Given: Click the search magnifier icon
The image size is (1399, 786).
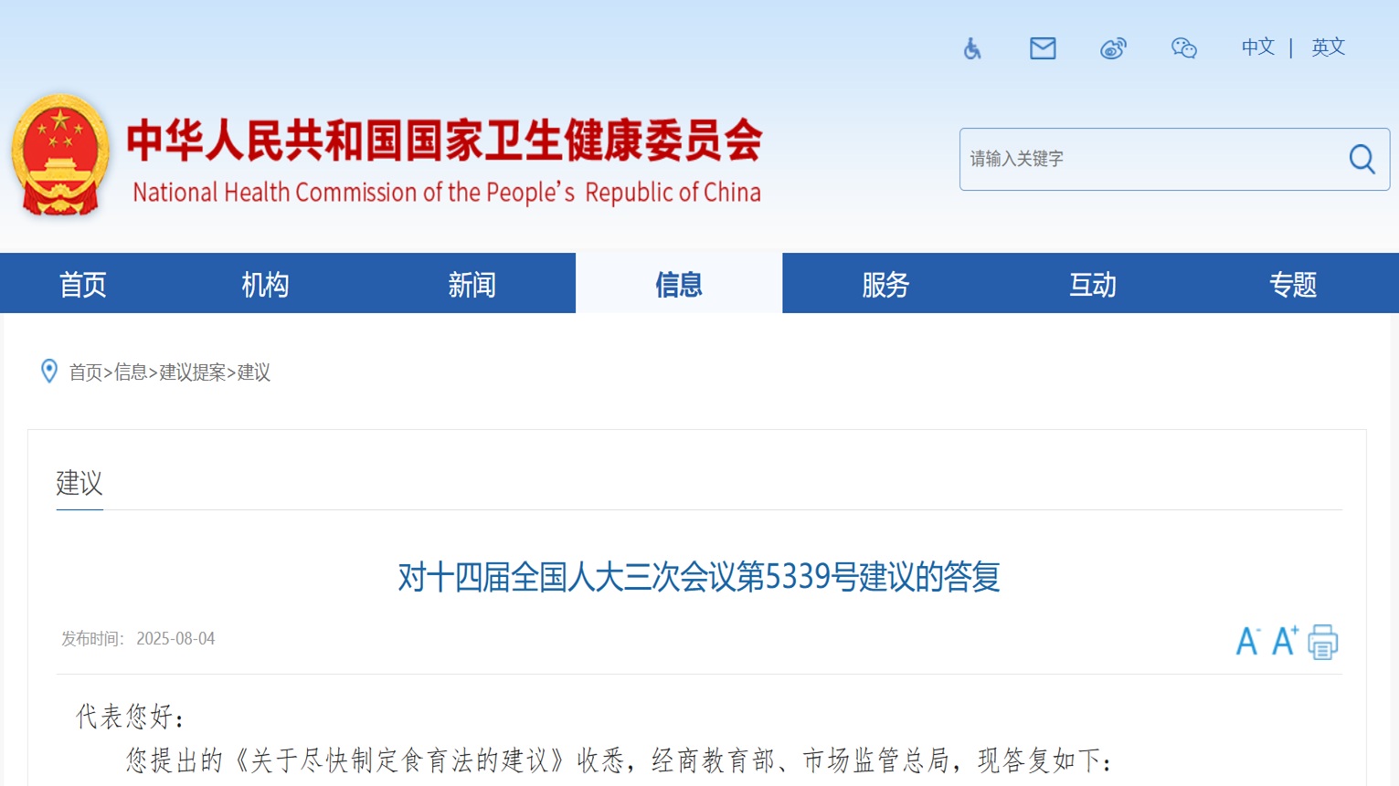Looking at the screenshot, I should tap(1362, 159).
